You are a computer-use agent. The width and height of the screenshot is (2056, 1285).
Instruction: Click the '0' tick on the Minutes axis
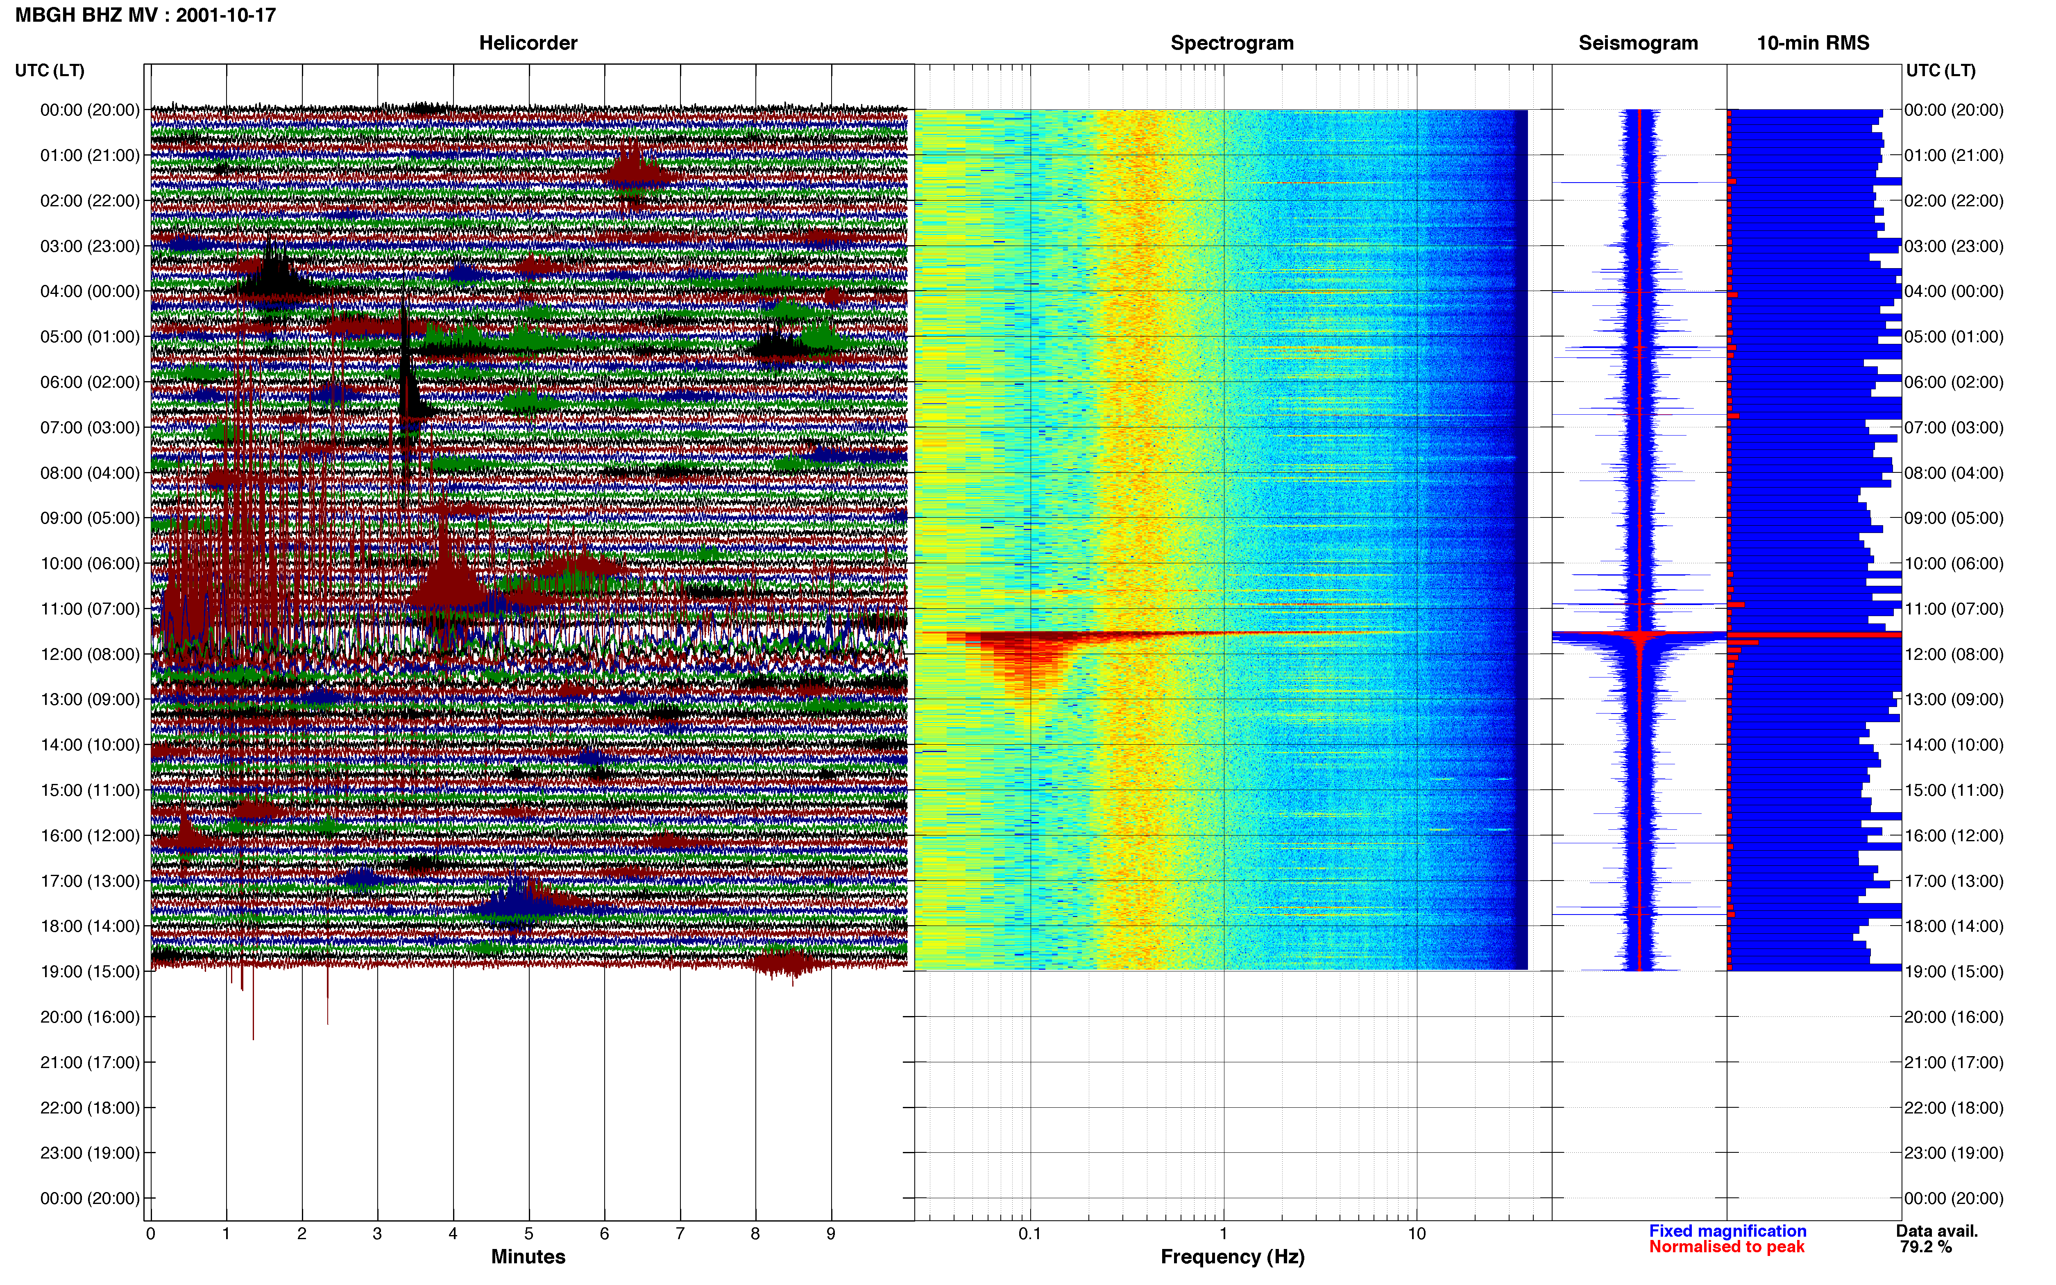(x=150, y=1233)
